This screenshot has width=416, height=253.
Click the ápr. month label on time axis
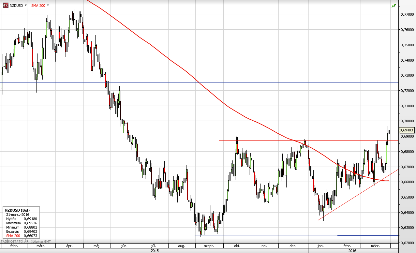pos(69,246)
